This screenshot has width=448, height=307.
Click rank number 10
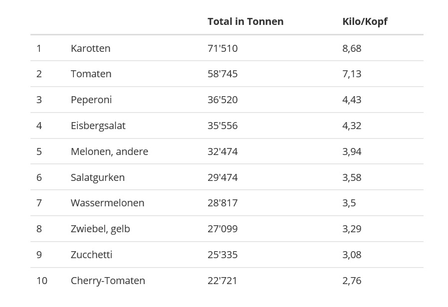click(42, 281)
